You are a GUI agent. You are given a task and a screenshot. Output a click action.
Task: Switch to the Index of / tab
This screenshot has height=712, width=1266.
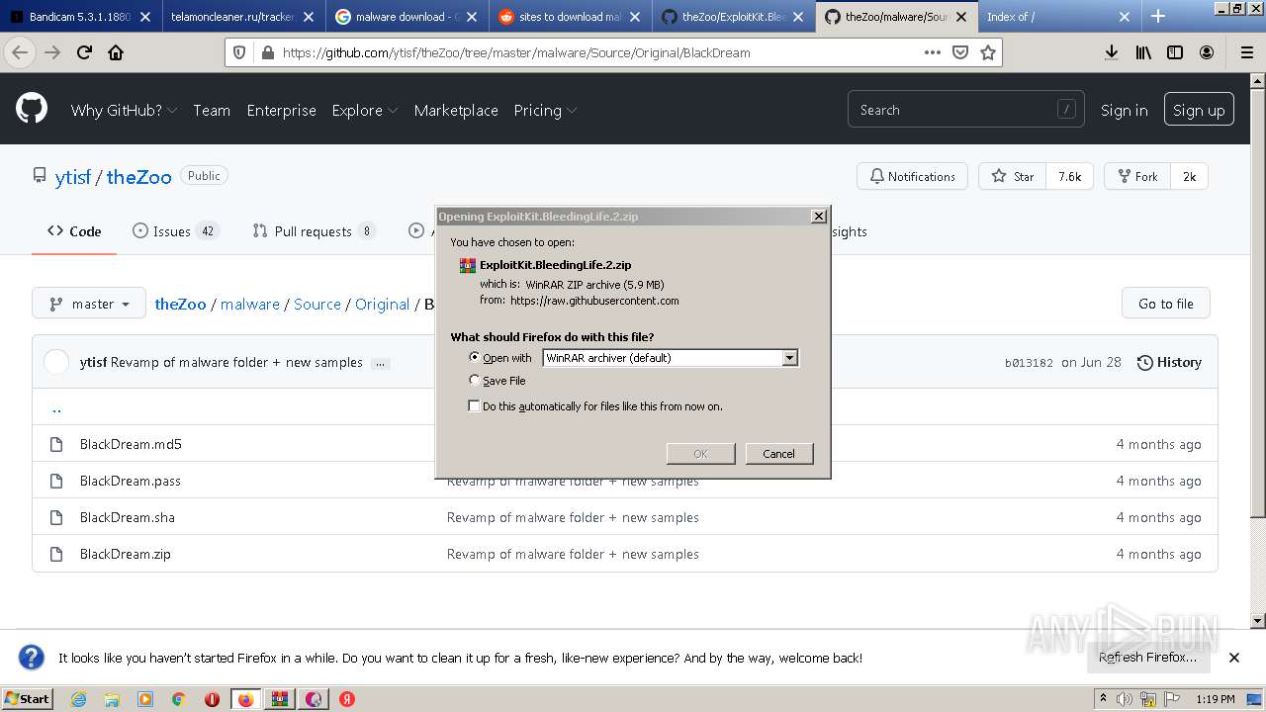click(x=1061, y=17)
